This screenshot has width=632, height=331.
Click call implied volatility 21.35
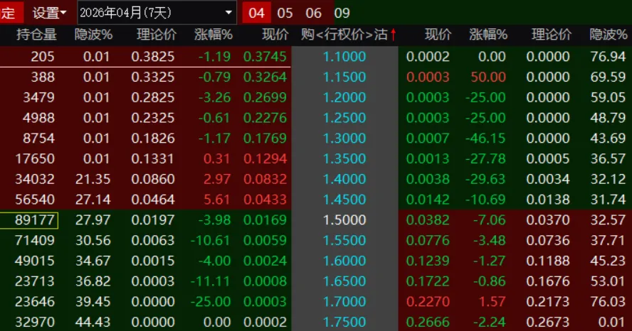(93, 179)
